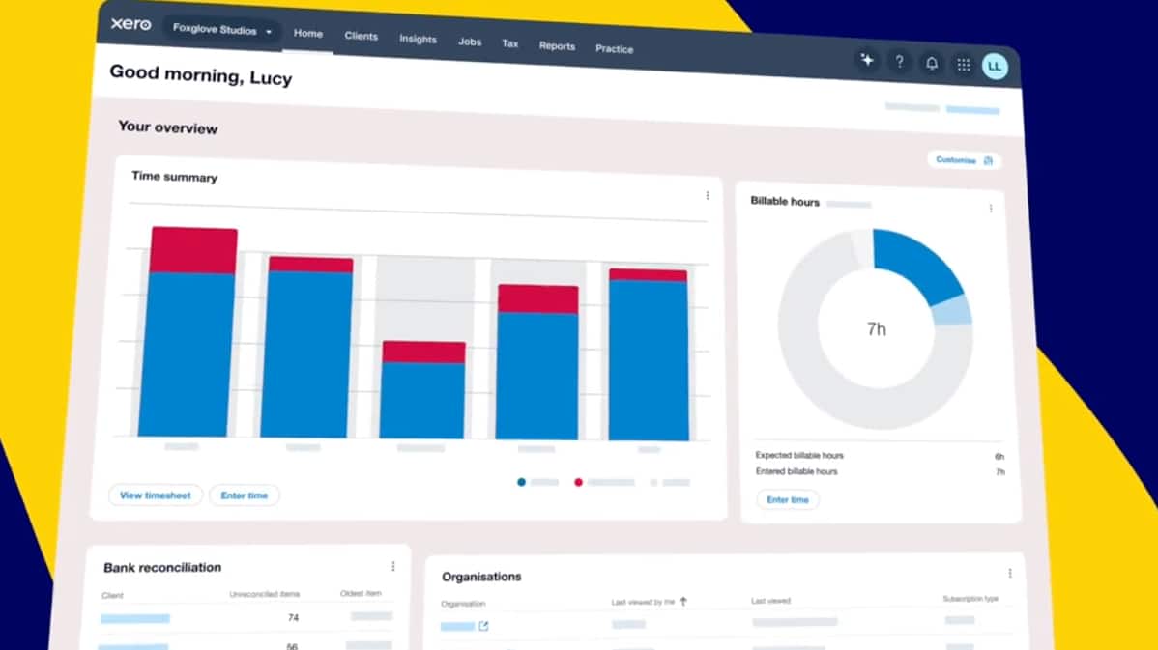Screen dimensions: 1158x650
Task: Click the Xero logo
Action: (x=130, y=23)
